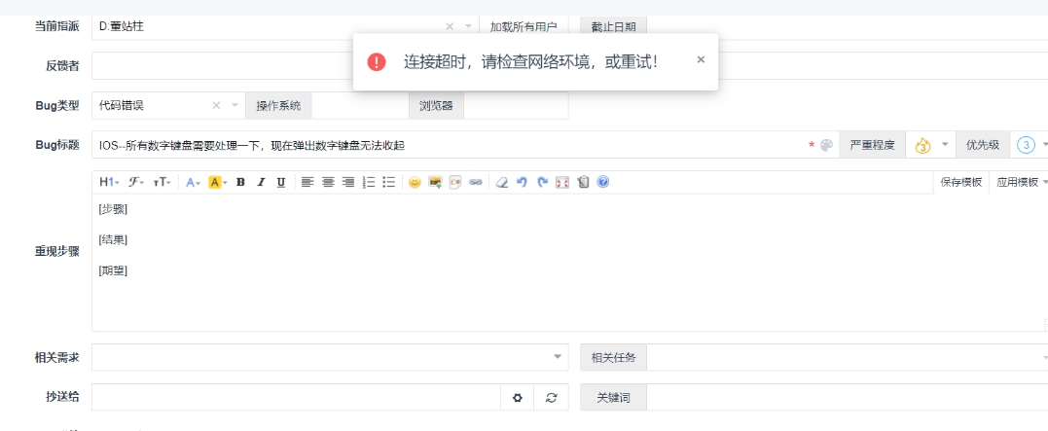Insert a hyperlink
The height and width of the screenshot is (431, 1048).
coord(475,182)
